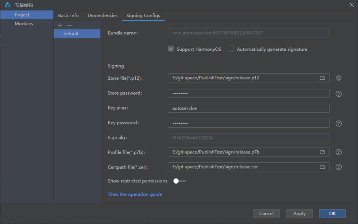The width and height of the screenshot is (358, 224).
Task: Switch to the Basic Info tab
Action: 68,16
